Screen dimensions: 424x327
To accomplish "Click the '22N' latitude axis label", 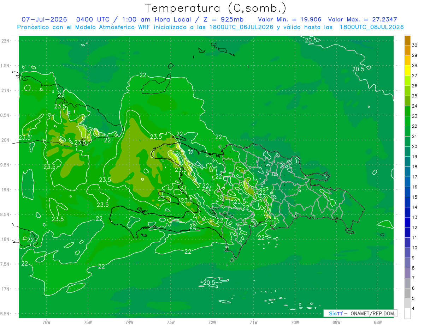I will click(6, 41).
